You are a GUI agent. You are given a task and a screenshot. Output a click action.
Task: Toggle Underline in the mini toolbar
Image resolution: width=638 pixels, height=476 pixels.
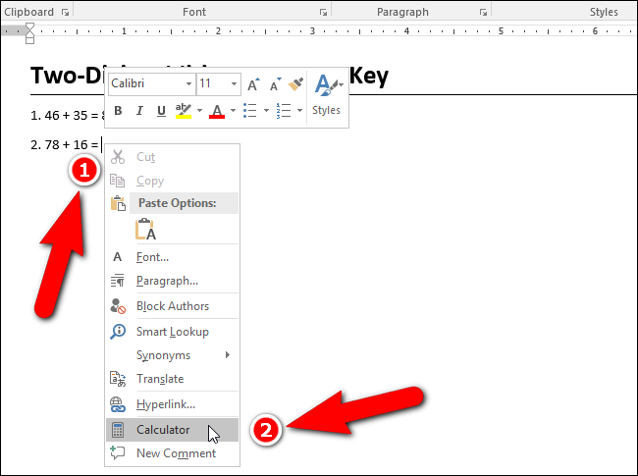click(x=161, y=110)
